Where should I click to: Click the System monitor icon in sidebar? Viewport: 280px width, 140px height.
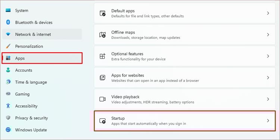pyautogui.click(x=8, y=10)
